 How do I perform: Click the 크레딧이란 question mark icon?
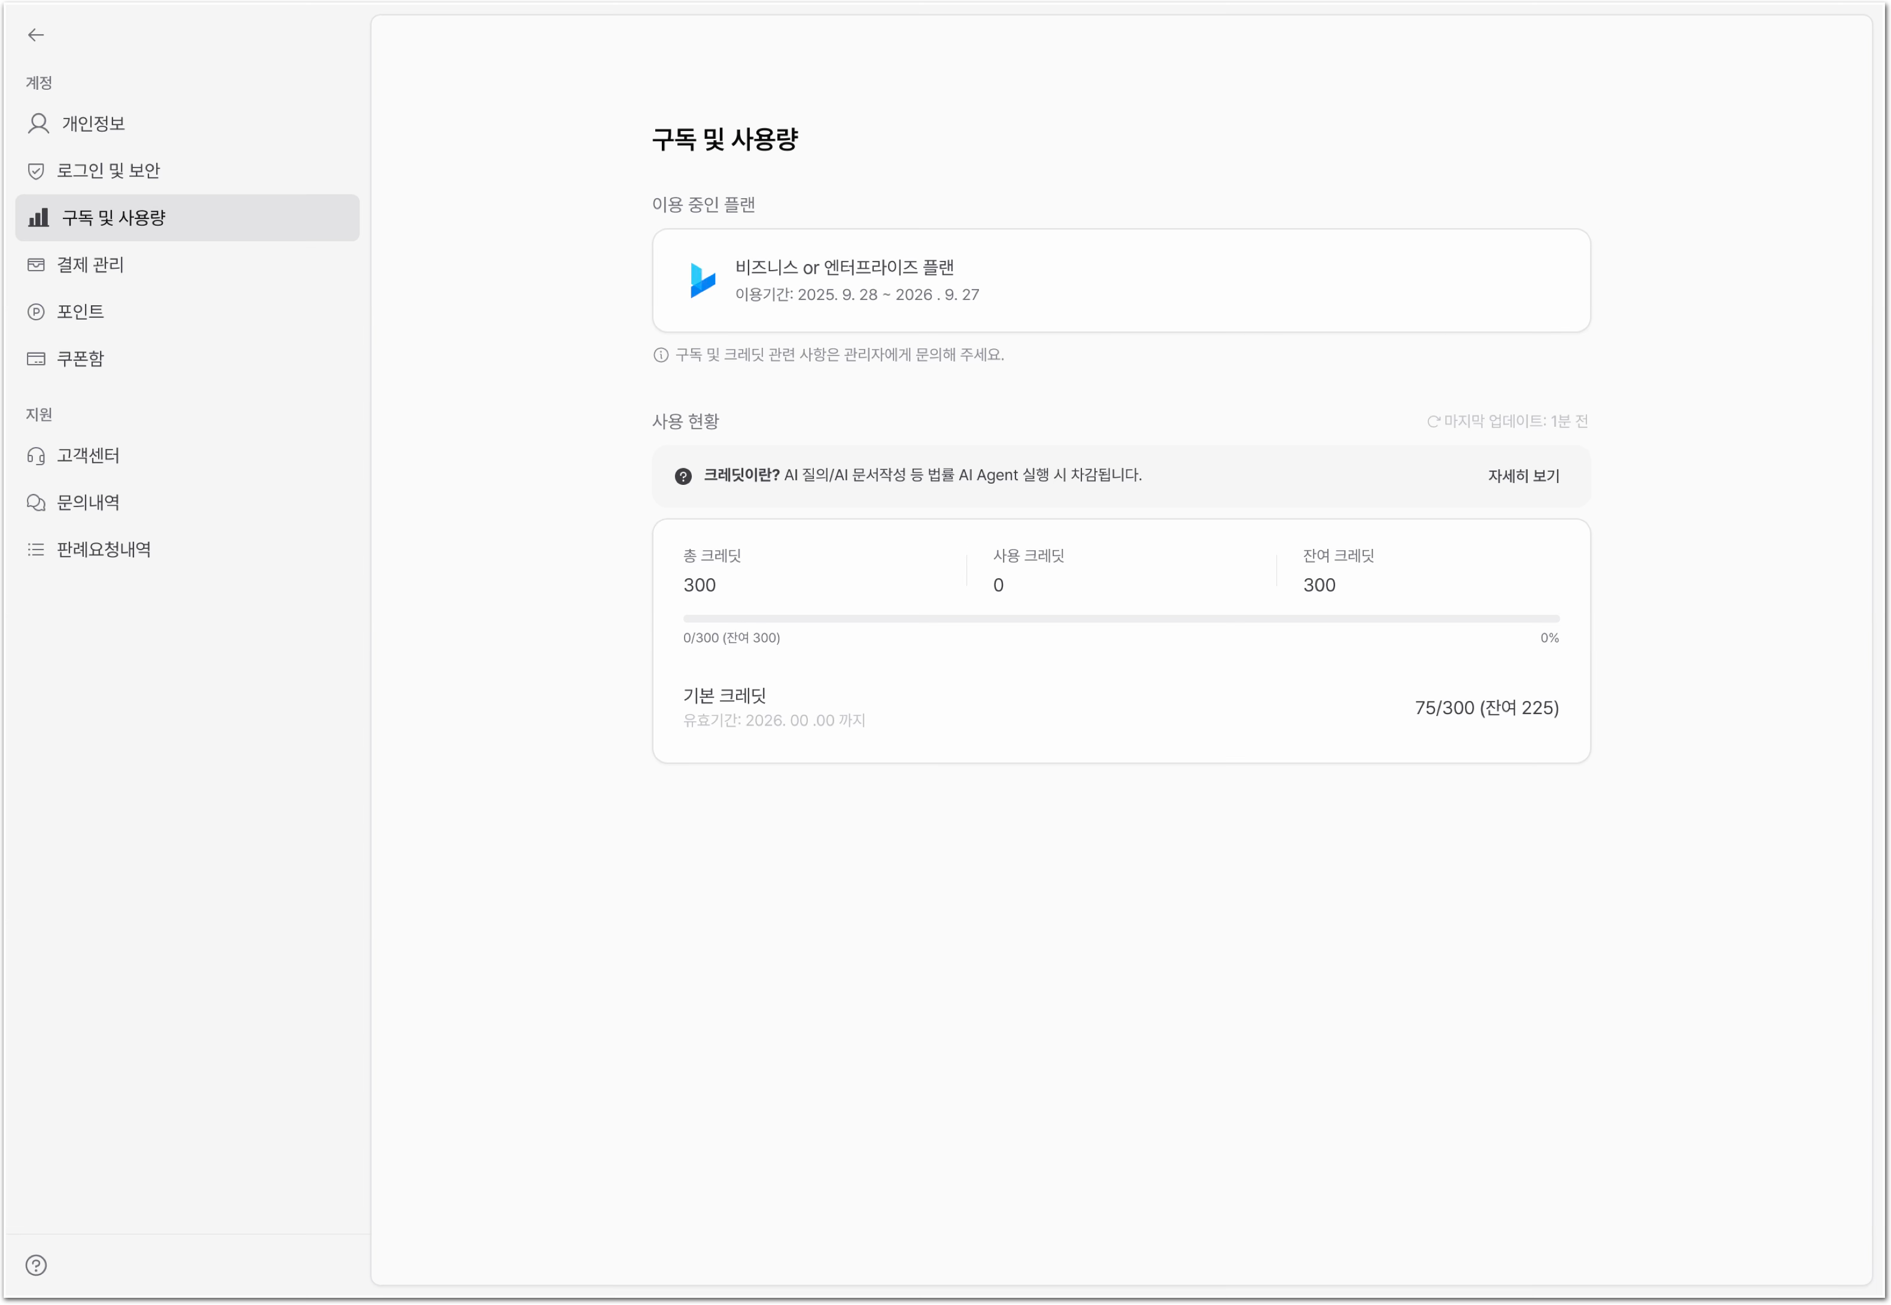(x=683, y=476)
